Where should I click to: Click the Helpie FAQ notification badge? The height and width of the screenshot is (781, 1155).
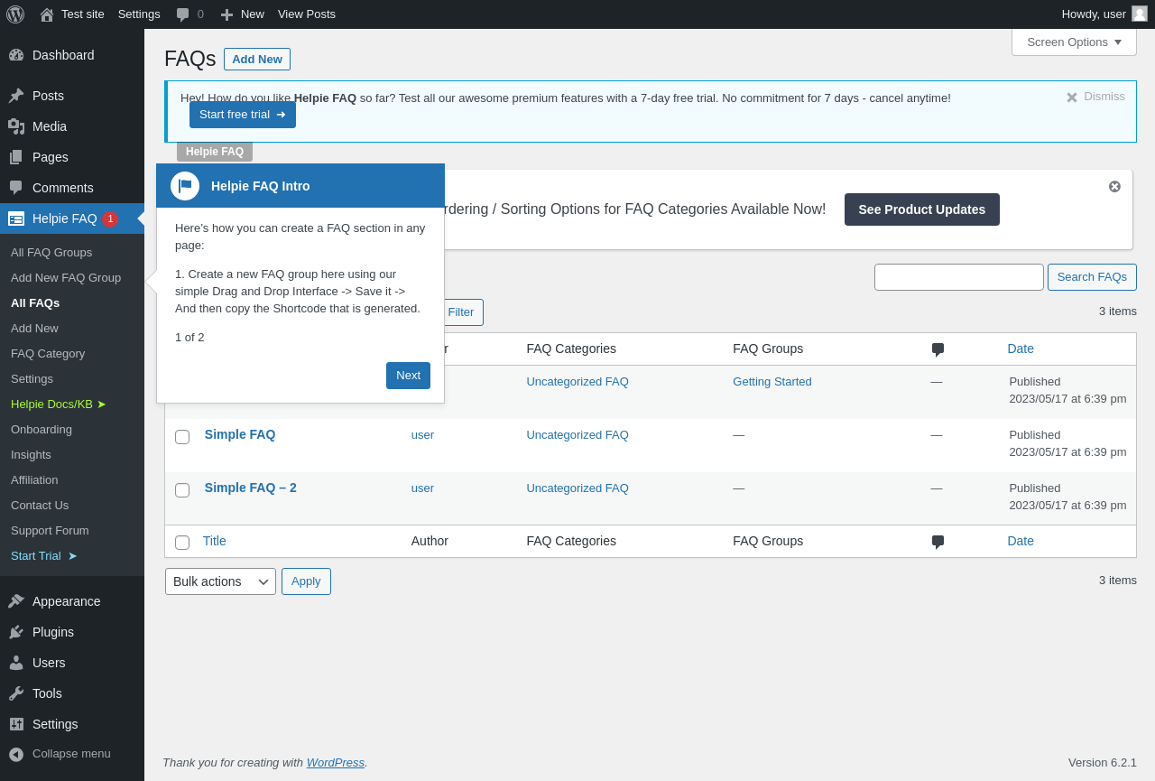[110, 218]
